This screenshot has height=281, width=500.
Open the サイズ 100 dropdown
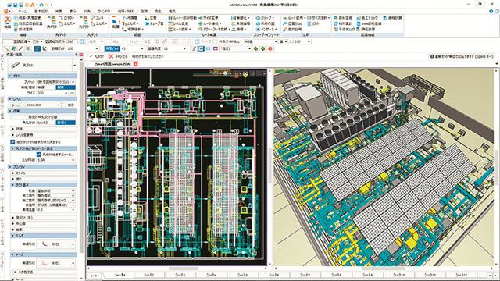66,93
